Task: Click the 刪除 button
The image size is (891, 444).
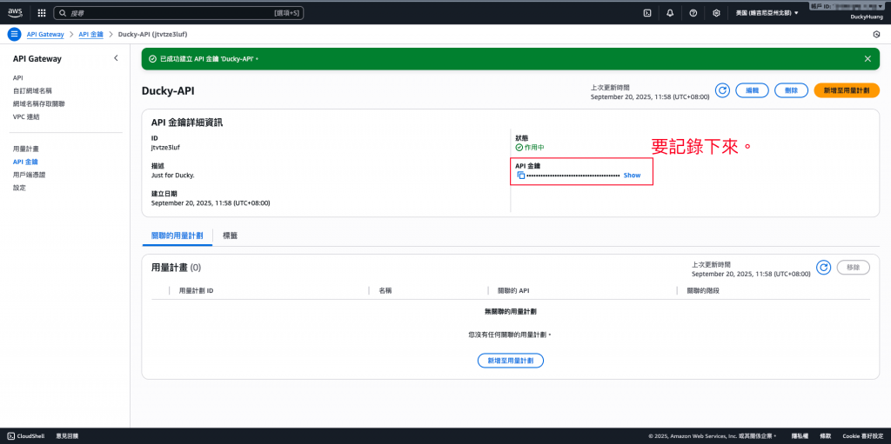Action: point(791,90)
